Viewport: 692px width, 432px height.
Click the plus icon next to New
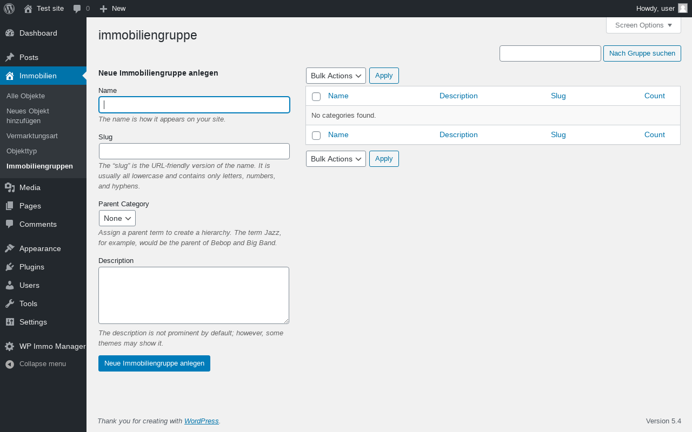tap(104, 9)
